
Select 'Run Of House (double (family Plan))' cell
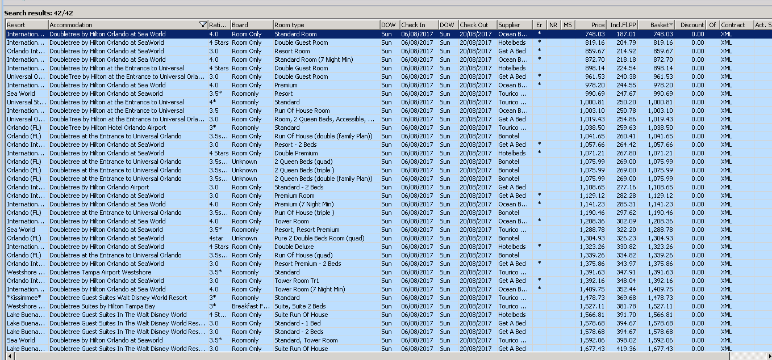pos(326,136)
